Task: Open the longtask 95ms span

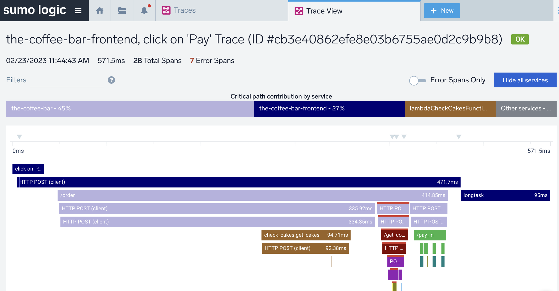Action: click(x=505, y=195)
